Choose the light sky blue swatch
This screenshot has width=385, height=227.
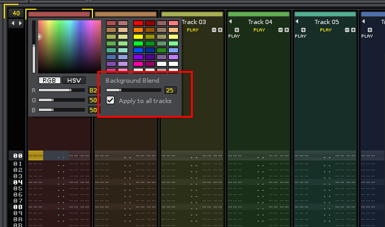(173, 50)
